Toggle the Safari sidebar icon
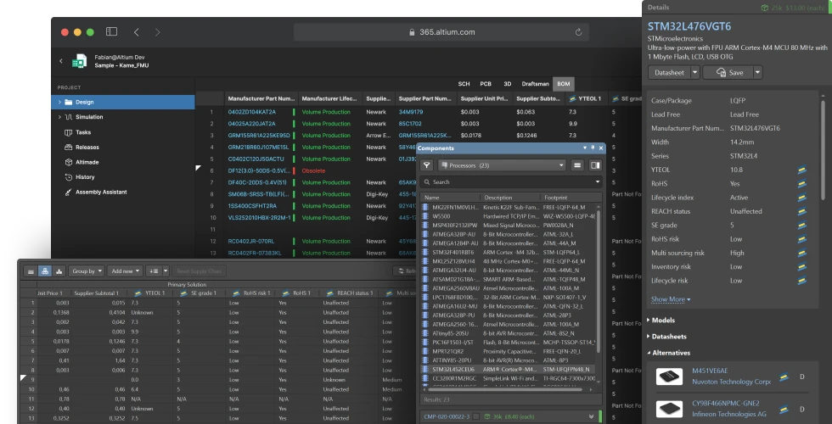 (x=111, y=32)
